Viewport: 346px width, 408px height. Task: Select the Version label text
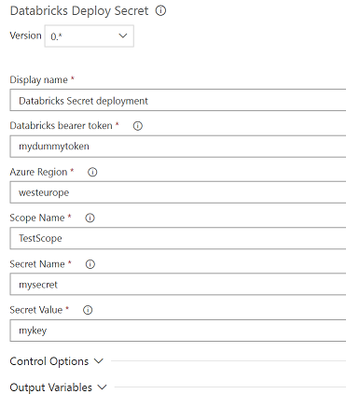click(x=25, y=35)
